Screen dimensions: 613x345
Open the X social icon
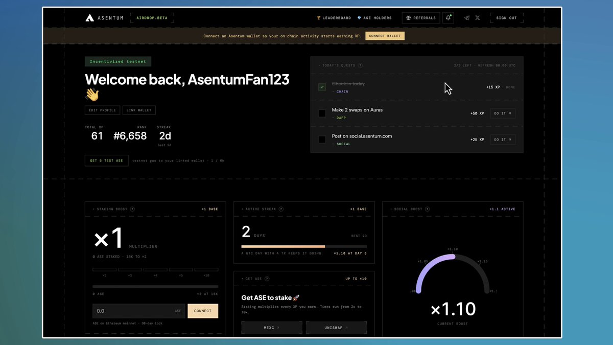click(478, 18)
